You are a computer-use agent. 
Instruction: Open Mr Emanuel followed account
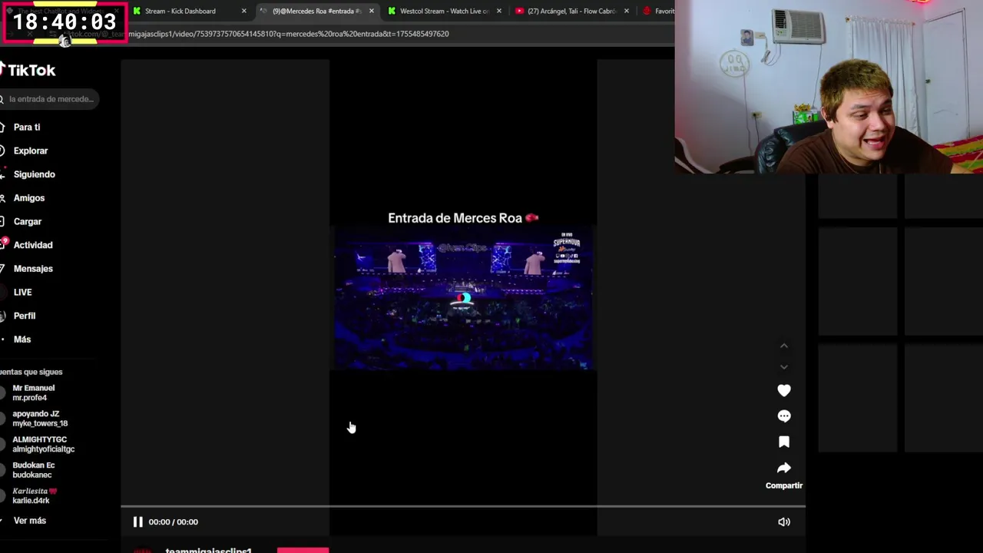click(x=33, y=392)
